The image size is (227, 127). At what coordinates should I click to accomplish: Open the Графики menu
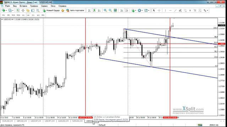click(x=34, y=6)
